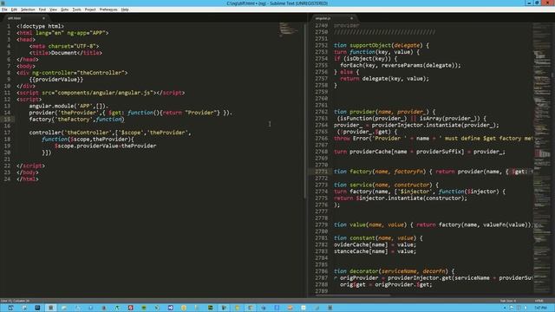Click the title Document line

[66, 53]
